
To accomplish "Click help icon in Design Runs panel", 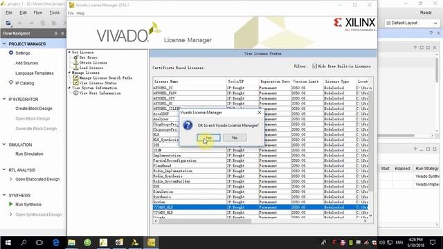I will click(x=415, y=149).
